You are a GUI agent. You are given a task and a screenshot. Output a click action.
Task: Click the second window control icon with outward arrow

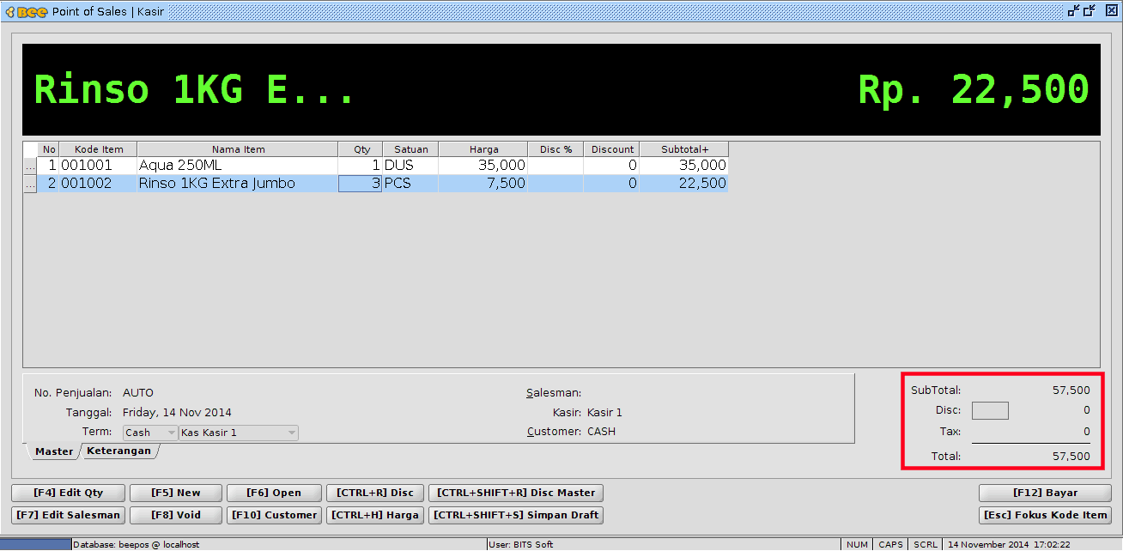[1090, 11]
